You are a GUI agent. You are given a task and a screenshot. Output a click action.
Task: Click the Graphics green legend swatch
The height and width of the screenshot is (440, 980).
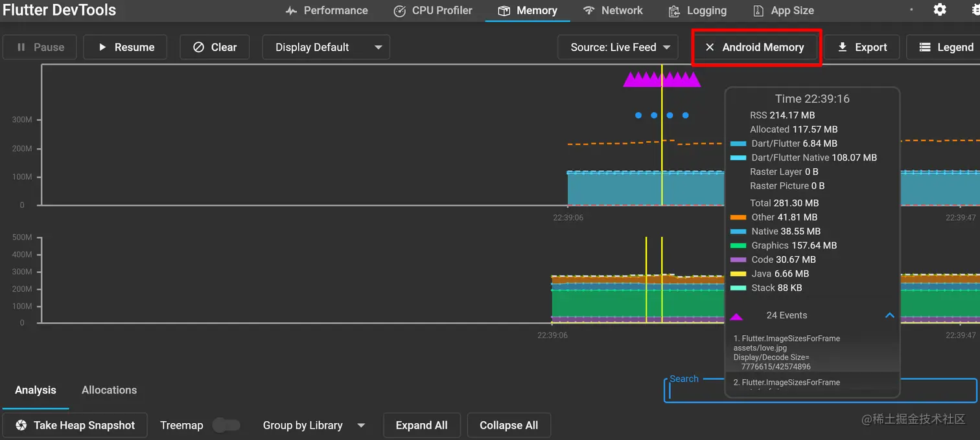[x=738, y=246]
